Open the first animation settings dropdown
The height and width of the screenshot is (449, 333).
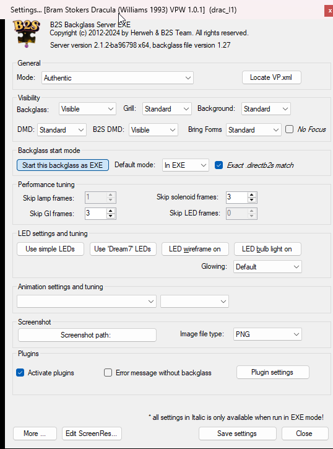click(87, 301)
